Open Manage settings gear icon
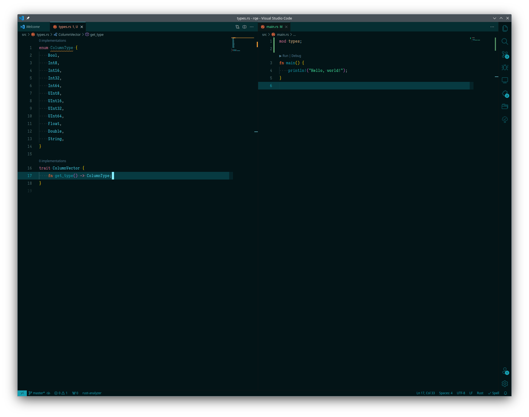This screenshot has width=529, height=417. [x=505, y=384]
